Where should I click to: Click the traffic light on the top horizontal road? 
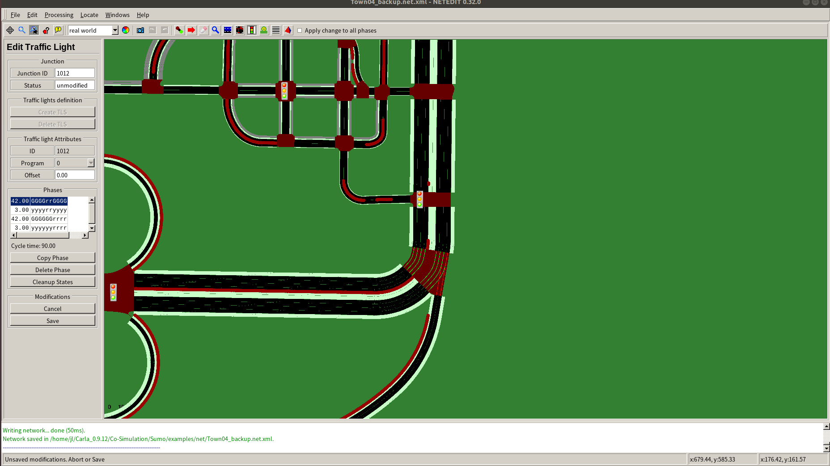(284, 91)
